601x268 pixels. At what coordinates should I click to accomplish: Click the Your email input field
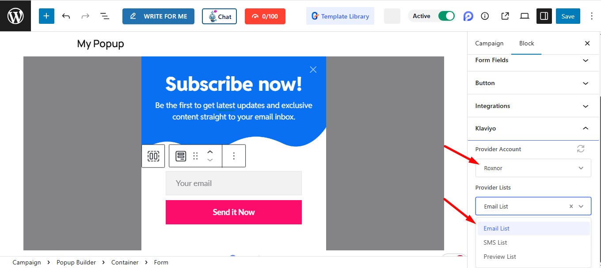(x=234, y=183)
